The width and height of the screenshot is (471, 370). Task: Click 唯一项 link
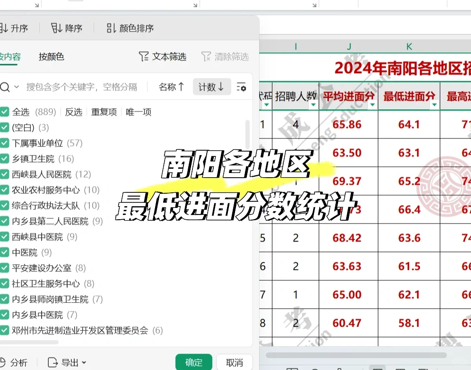pos(139,112)
